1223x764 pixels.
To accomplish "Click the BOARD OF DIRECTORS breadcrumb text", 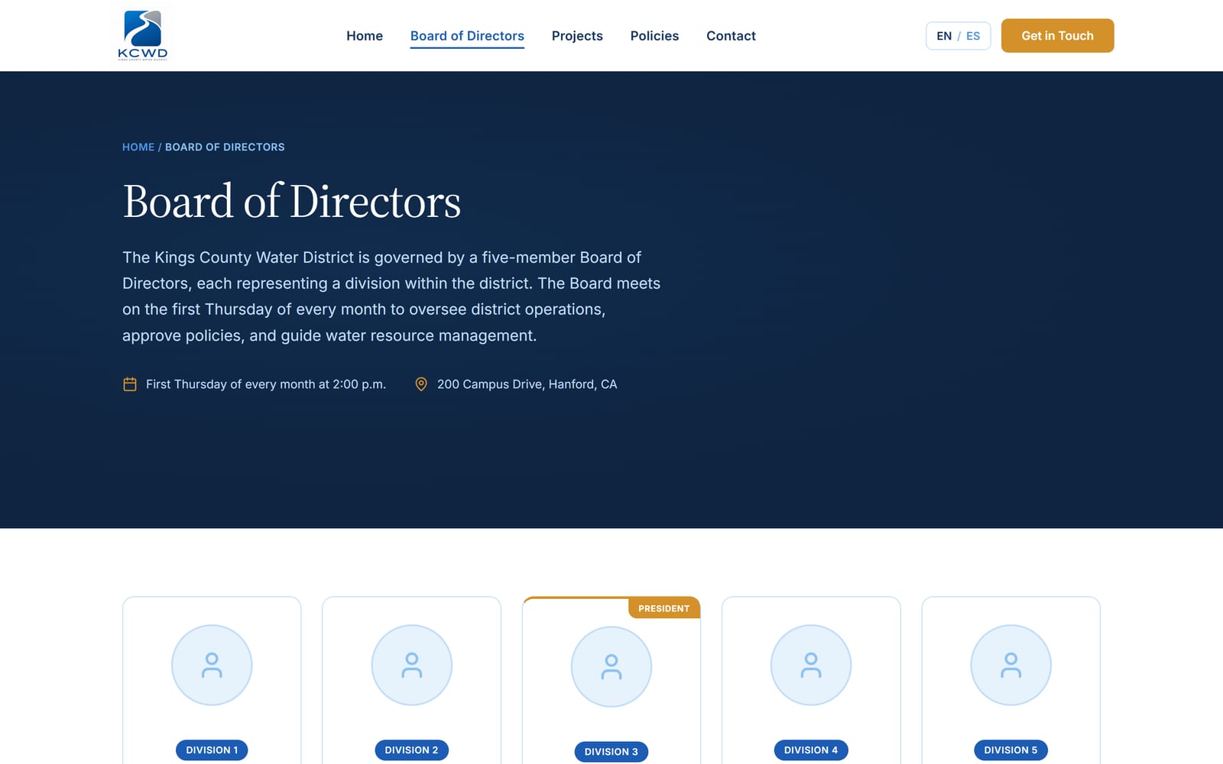I will pos(225,147).
